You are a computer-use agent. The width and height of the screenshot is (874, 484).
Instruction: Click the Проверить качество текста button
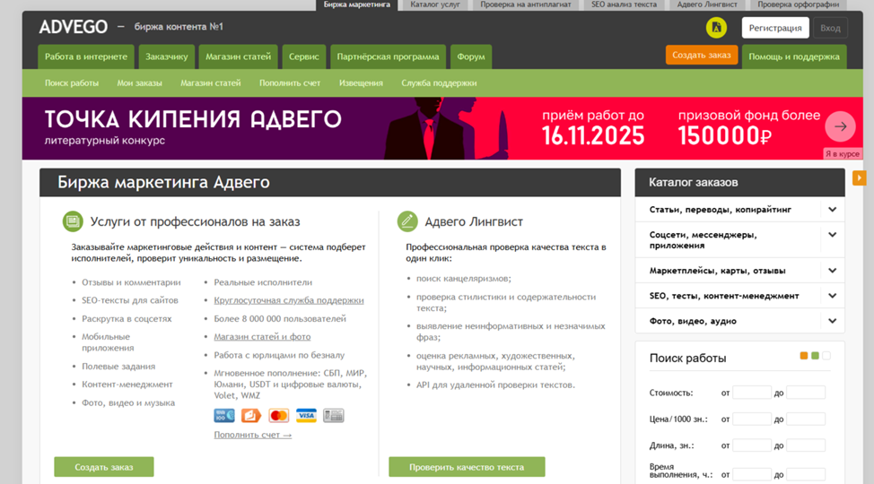(467, 467)
